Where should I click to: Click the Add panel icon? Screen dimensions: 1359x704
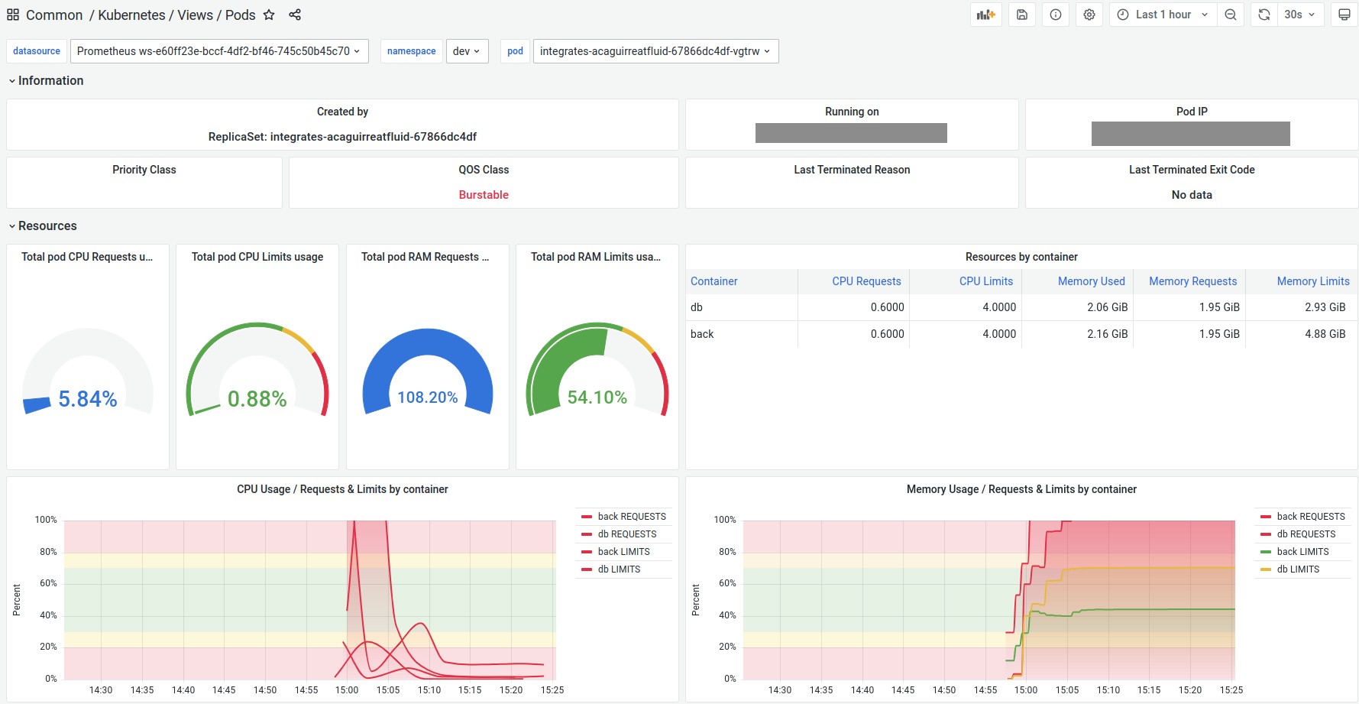pyautogui.click(x=985, y=15)
